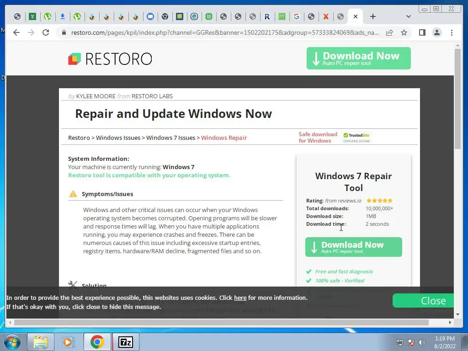This screenshot has height=351, width=468.
Task: Switch to the green chip icon tab
Action: pos(209,16)
